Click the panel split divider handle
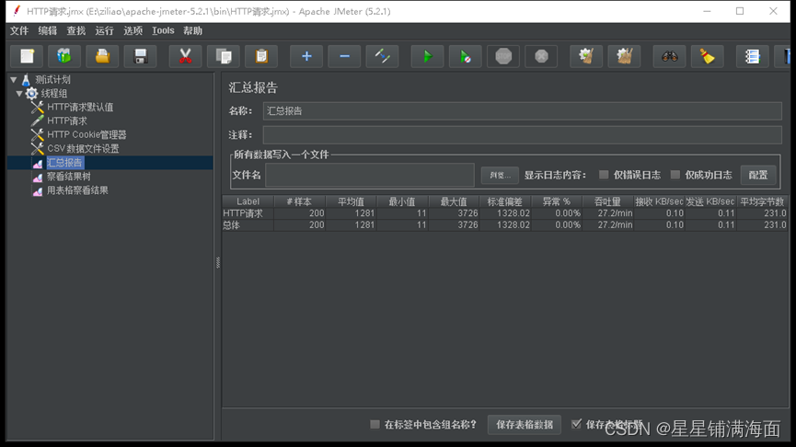 [x=218, y=262]
